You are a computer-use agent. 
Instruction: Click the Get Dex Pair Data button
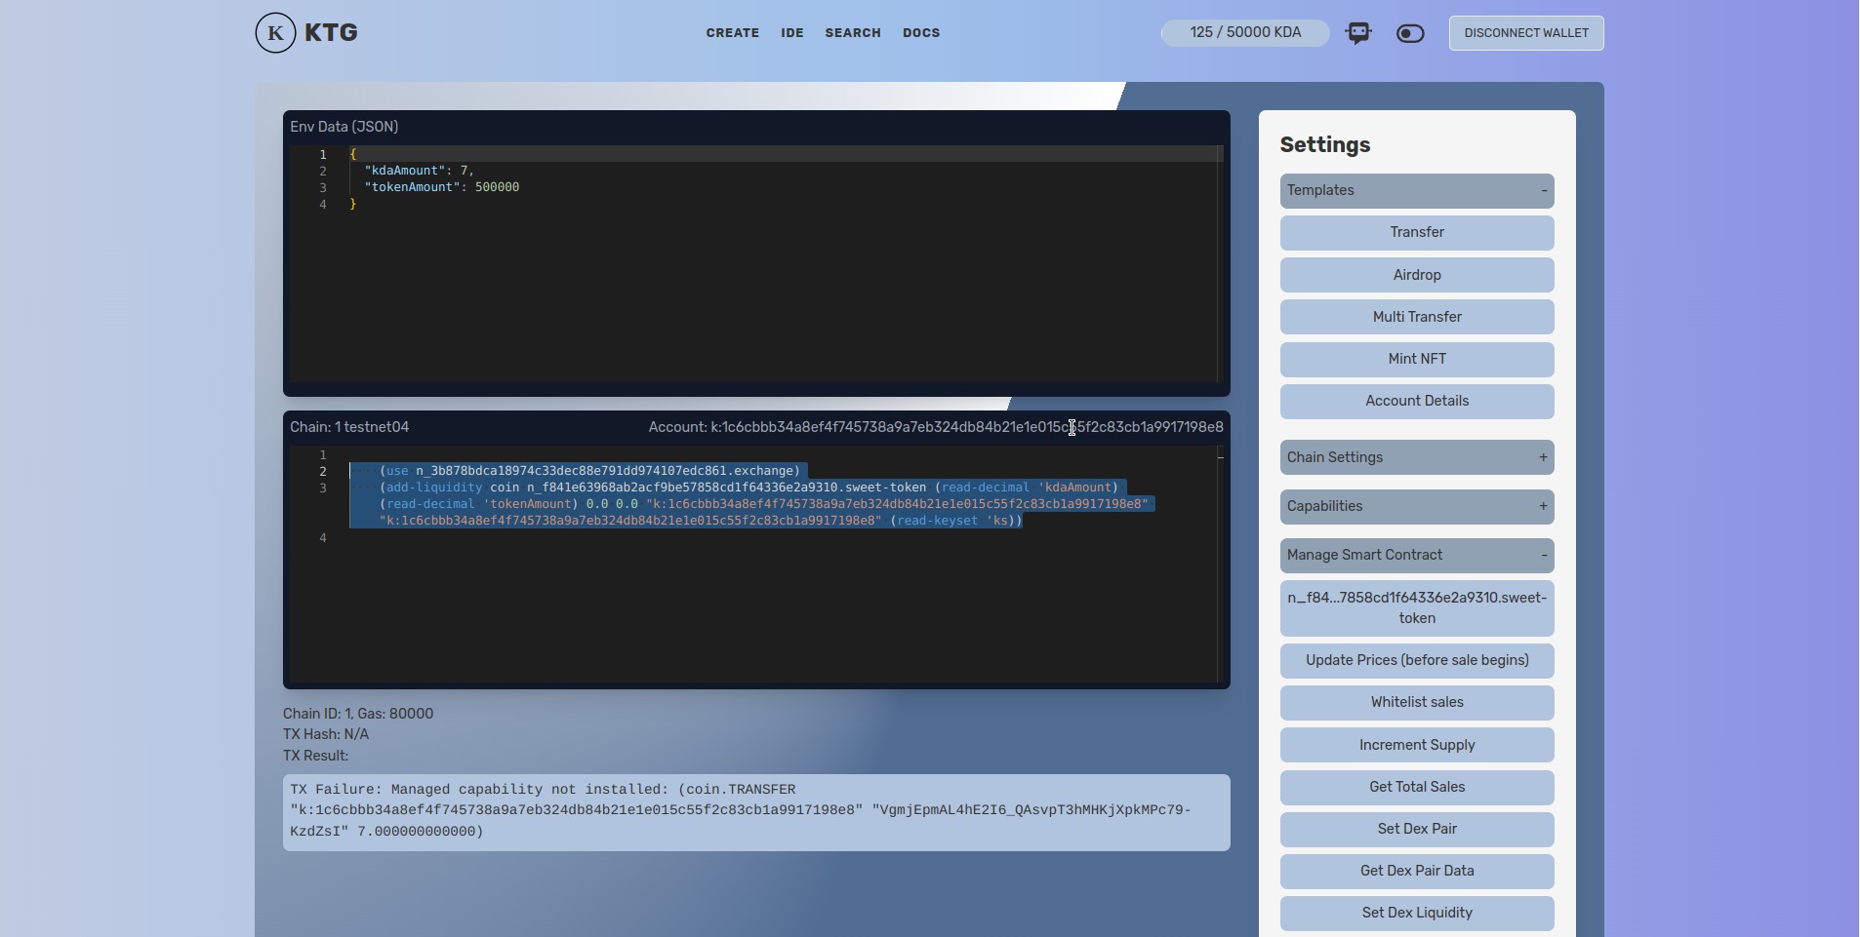[x=1417, y=871]
